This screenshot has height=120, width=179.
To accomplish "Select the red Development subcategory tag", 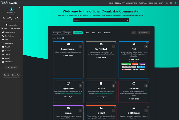I will (x=127, y=69).
